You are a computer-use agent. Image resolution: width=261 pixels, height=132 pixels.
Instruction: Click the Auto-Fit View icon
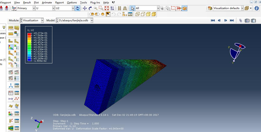[x=107, y=8]
